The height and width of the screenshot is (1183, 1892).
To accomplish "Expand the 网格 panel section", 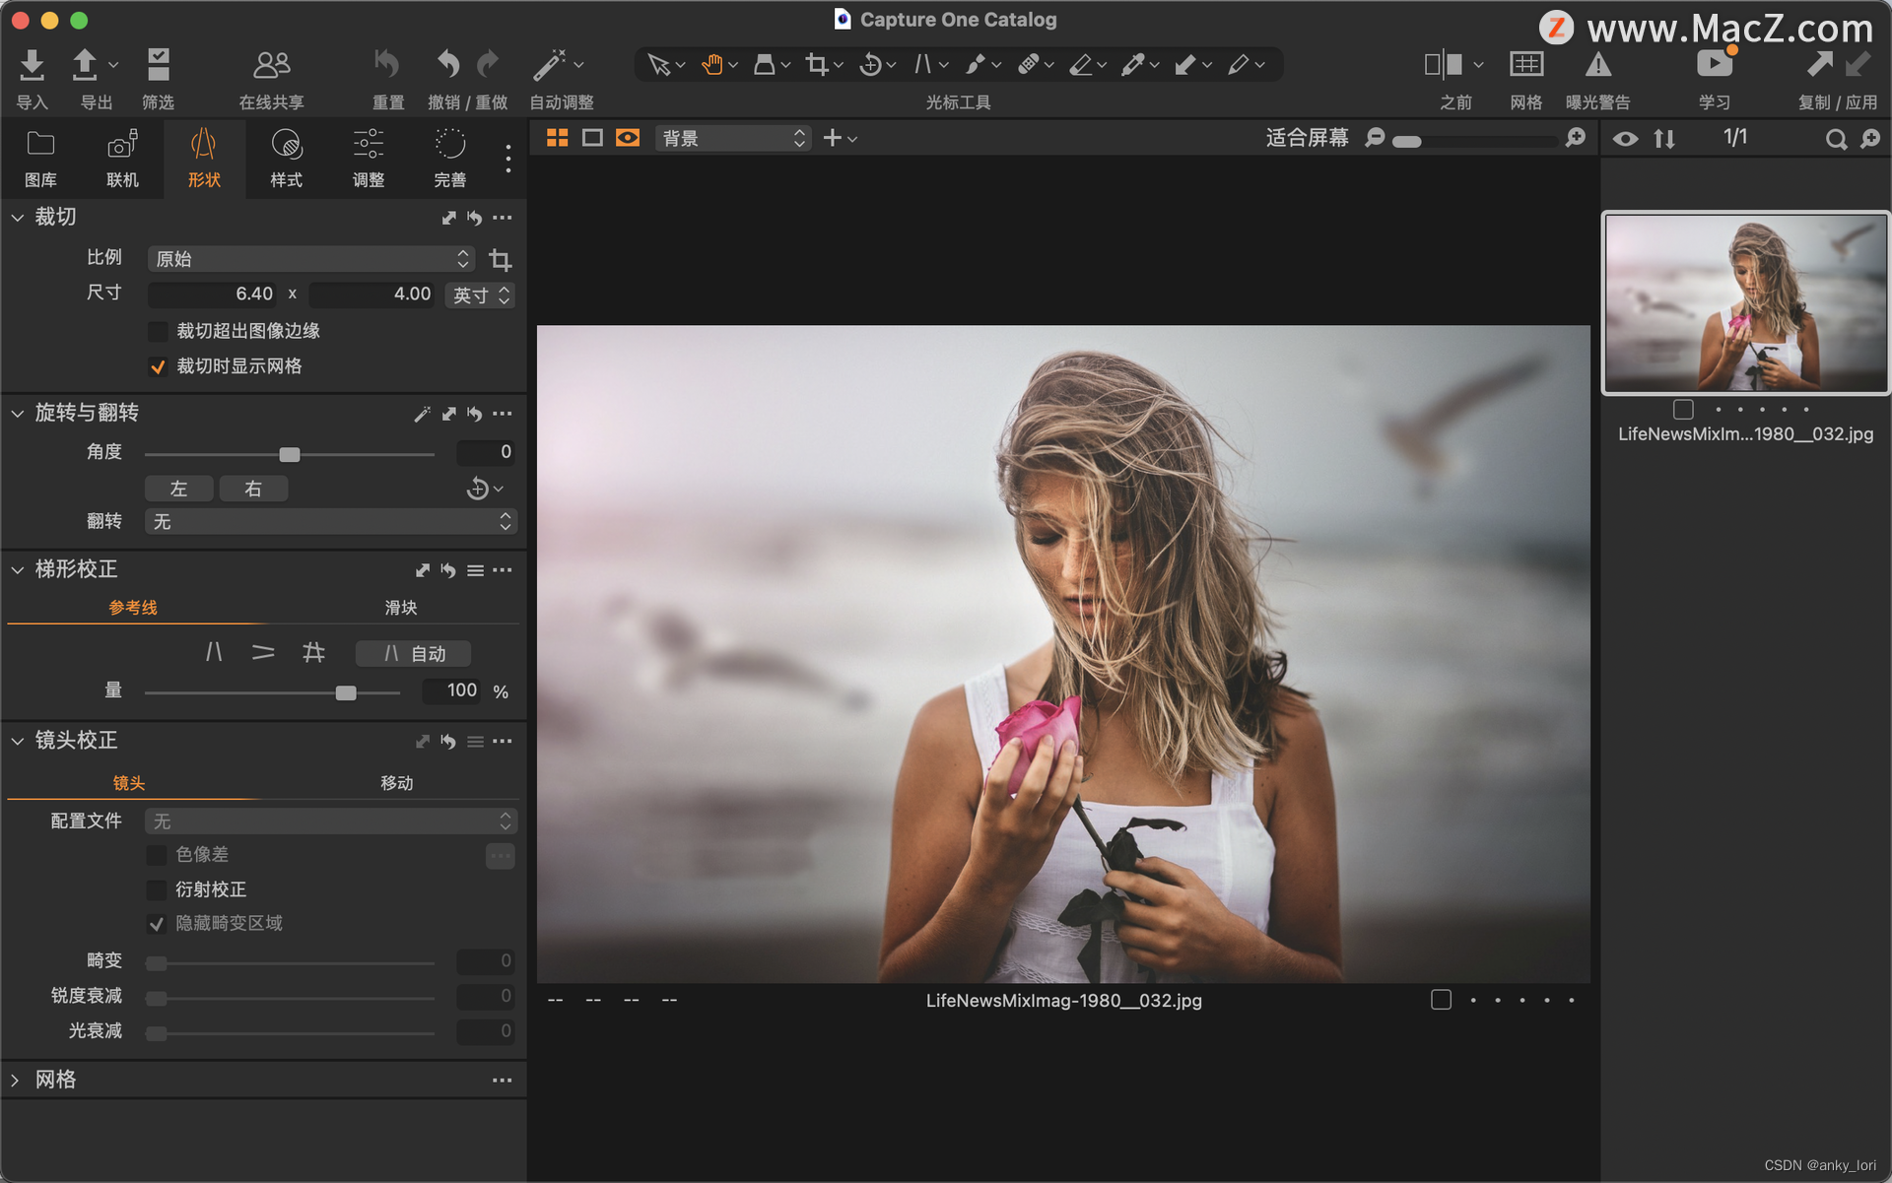I will 16,1080.
